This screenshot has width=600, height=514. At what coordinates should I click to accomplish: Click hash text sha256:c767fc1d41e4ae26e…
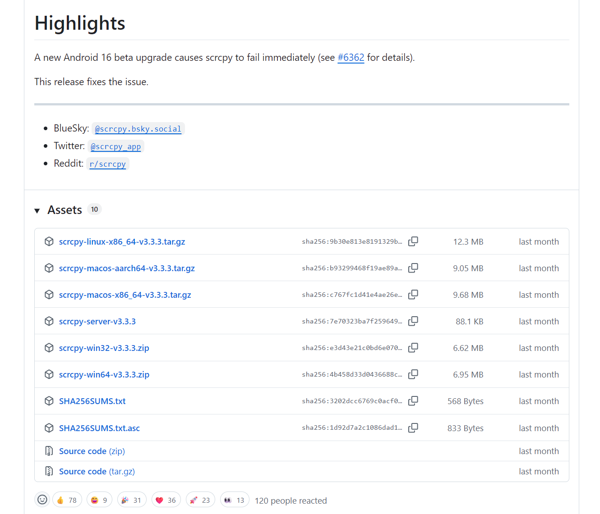pos(352,295)
